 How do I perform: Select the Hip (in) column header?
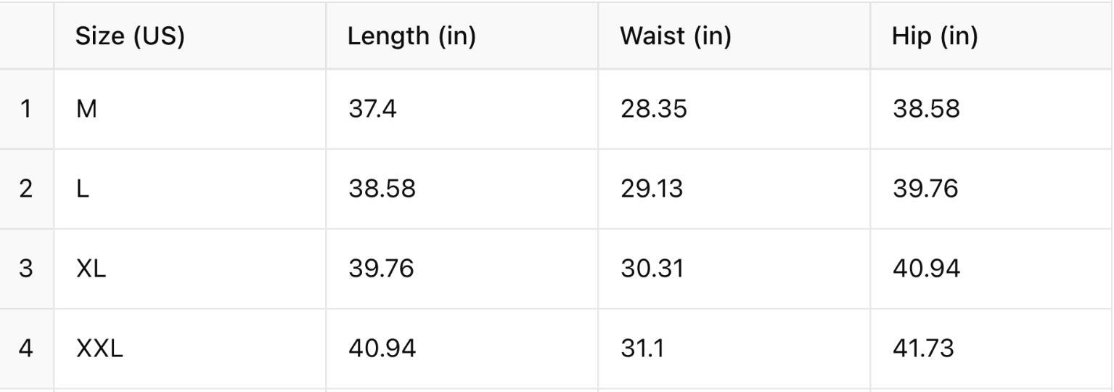point(935,36)
